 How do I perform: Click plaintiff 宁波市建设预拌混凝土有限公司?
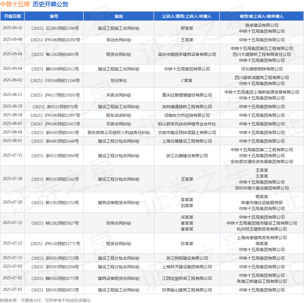coord(187,133)
